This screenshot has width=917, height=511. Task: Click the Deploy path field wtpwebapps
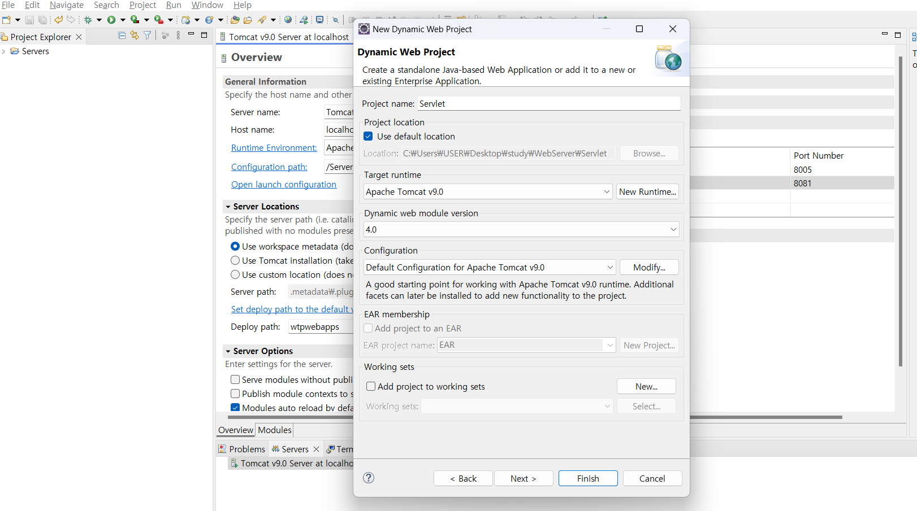click(321, 327)
